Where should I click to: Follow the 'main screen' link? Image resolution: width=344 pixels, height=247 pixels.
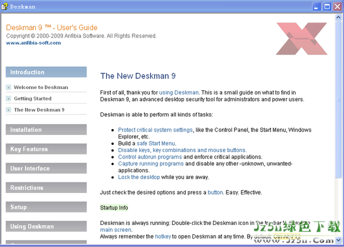[x=116, y=229]
